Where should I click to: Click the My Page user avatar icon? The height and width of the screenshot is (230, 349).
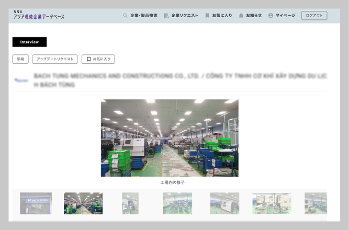click(x=271, y=16)
